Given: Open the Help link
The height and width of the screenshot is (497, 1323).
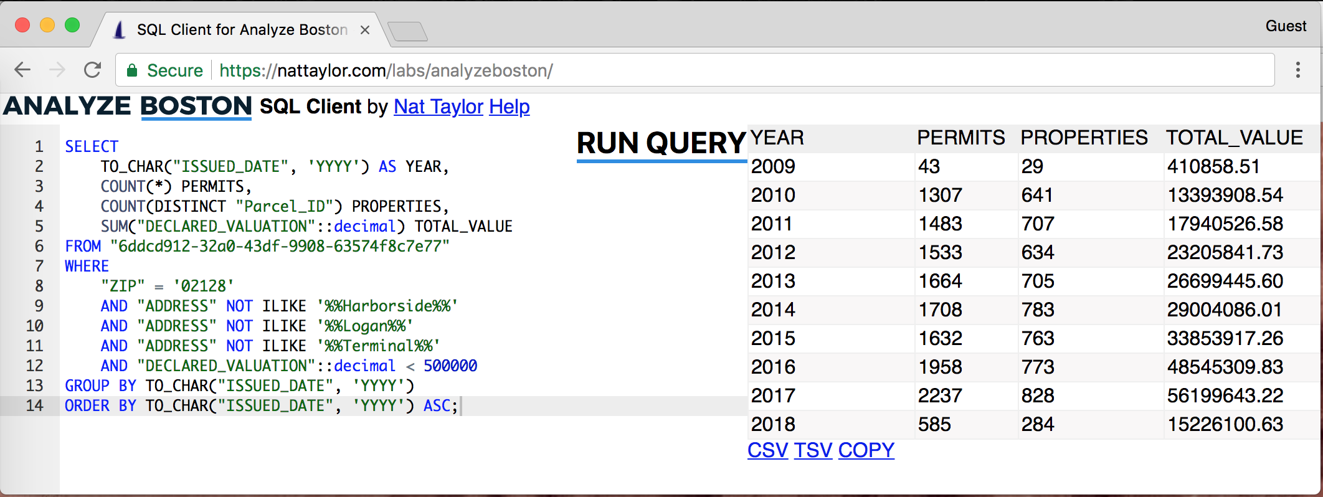Looking at the screenshot, I should pyautogui.click(x=510, y=107).
